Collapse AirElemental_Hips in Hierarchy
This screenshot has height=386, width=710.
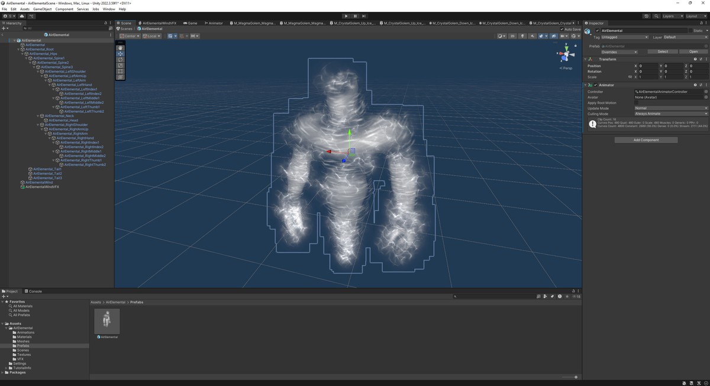click(23, 54)
